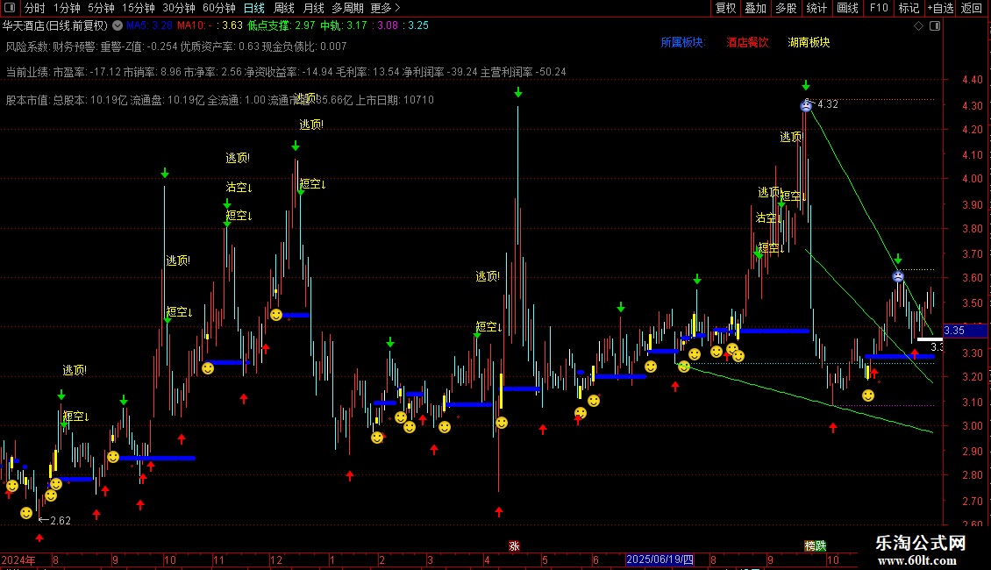Click the 返回 back button
991x570 pixels.
point(972,8)
